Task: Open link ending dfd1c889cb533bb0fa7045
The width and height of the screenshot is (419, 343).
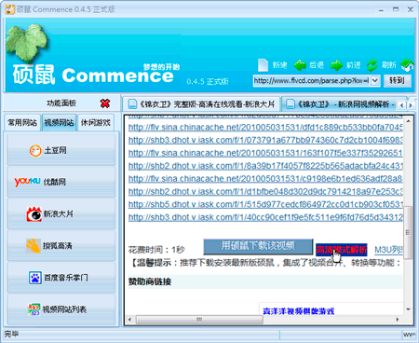Action: pos(265,128)
